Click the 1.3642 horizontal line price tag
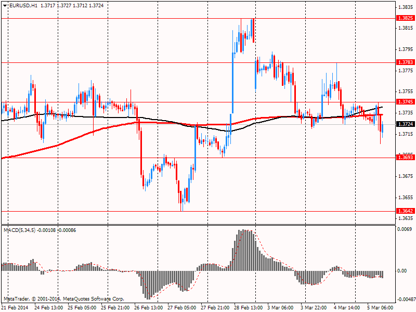 coord(405,211)
